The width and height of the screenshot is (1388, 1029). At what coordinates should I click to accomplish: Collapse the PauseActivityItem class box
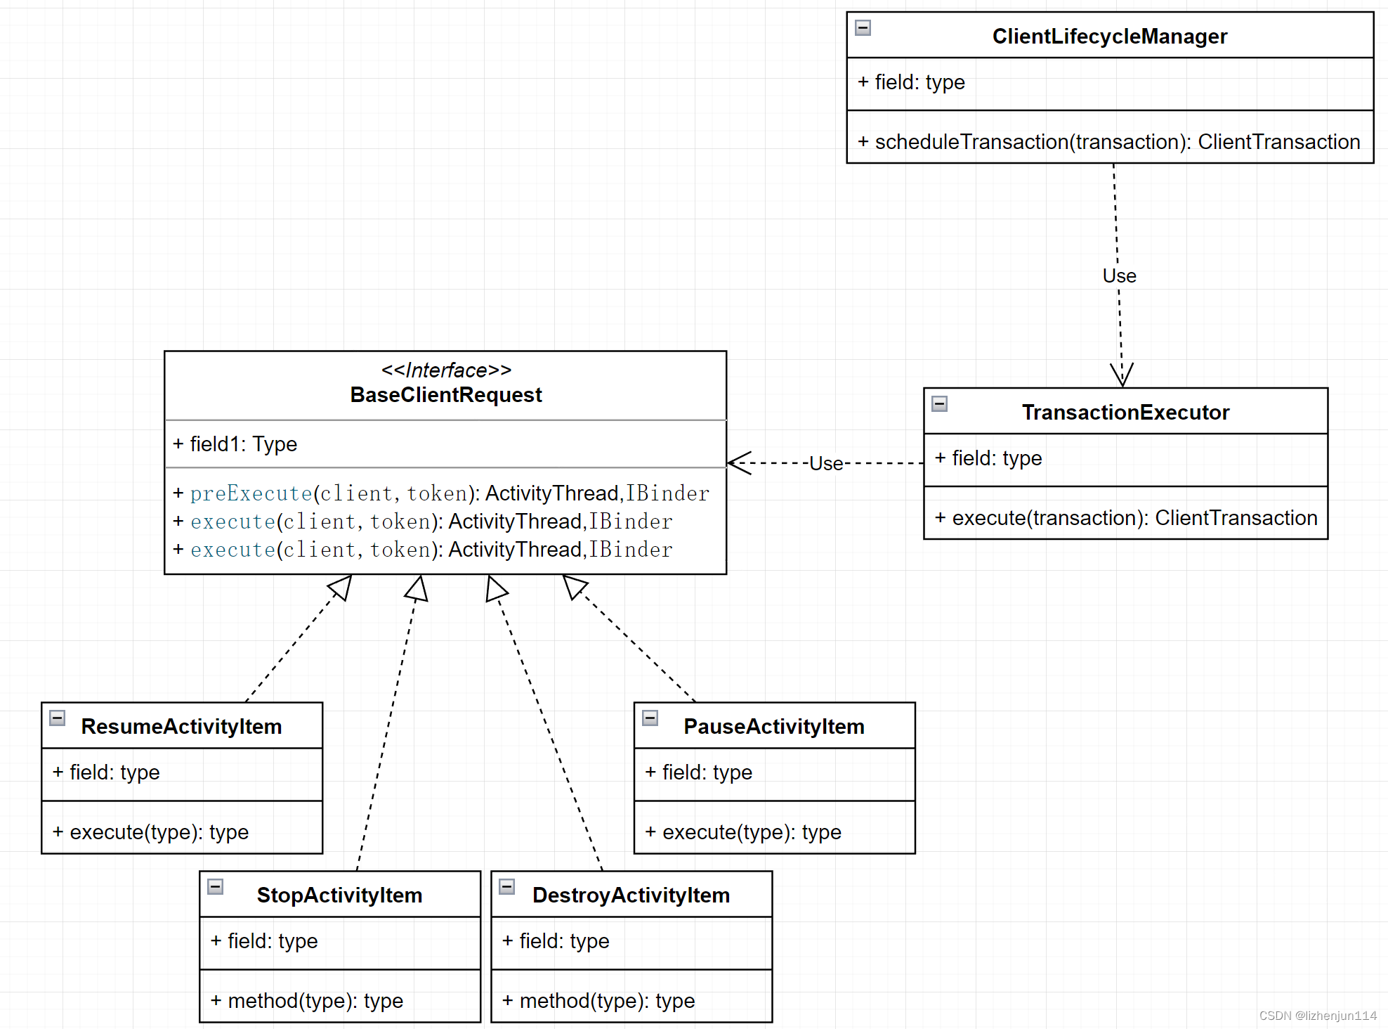[x=650, y=718]
